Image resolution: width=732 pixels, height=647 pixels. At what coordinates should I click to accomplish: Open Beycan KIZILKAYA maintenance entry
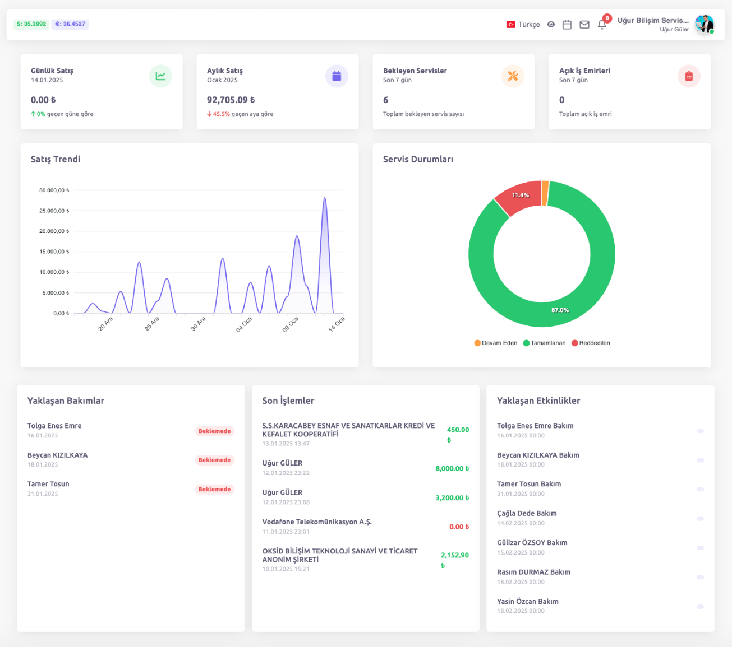point(131,459)
